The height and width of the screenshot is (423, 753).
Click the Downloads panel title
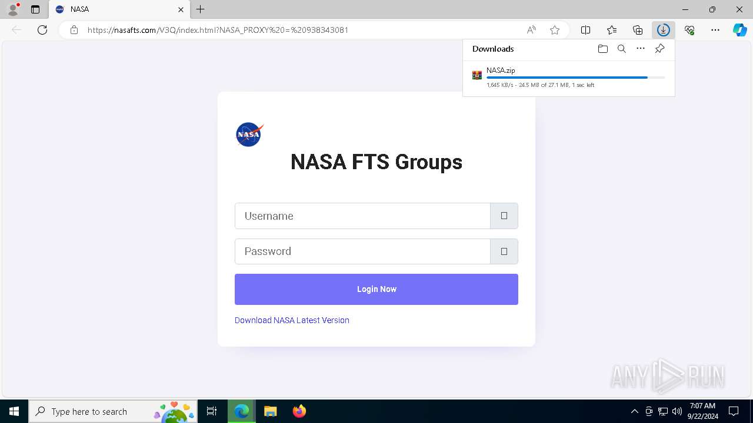coord(493,49)
